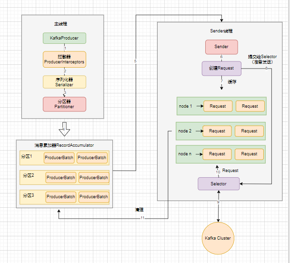
Task: Select the purple Selector box
Action: [x=219, y=184]
